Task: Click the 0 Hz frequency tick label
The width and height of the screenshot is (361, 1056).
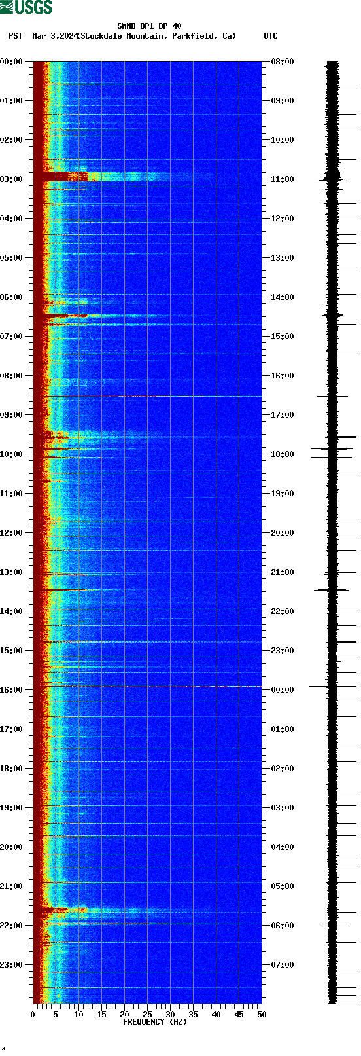Action: click(x=33, y=1015)
